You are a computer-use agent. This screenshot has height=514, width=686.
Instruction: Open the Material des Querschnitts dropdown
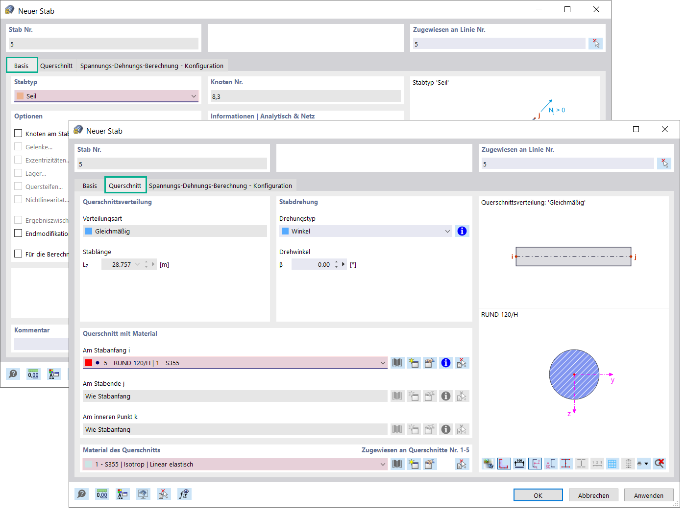(x=383, y=464)
